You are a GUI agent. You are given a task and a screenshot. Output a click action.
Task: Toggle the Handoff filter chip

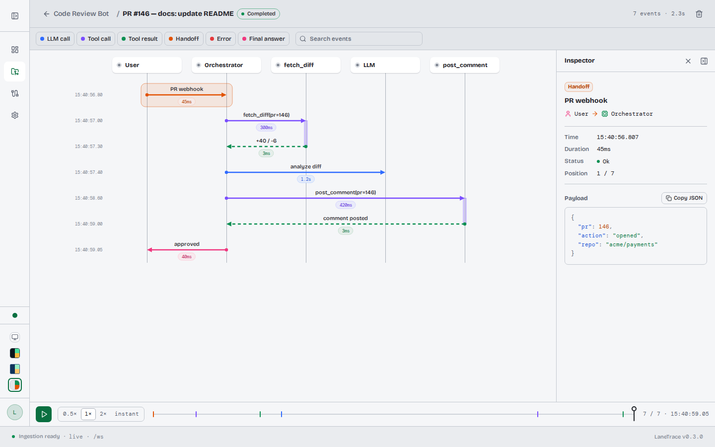(184, 39)
